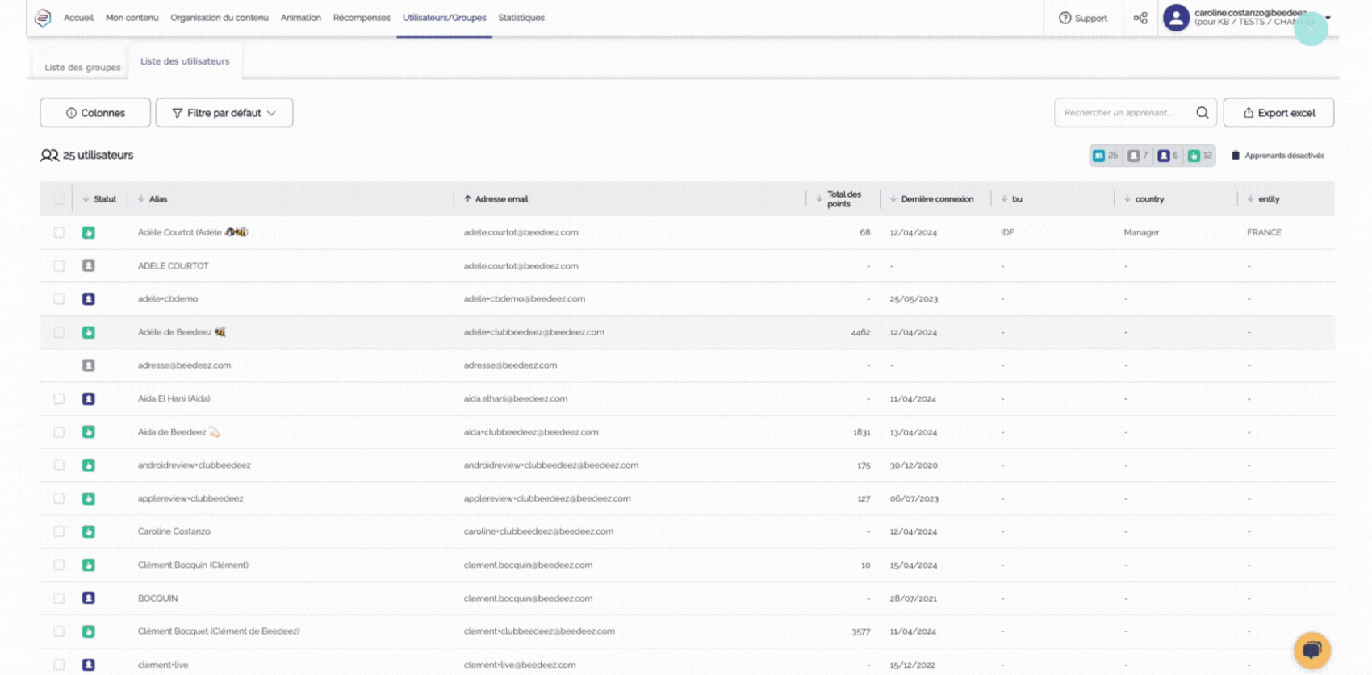Screen dimensions: 1372x675
Task: Switch to Liste des groupes tab
Action: tap(82, 67)
